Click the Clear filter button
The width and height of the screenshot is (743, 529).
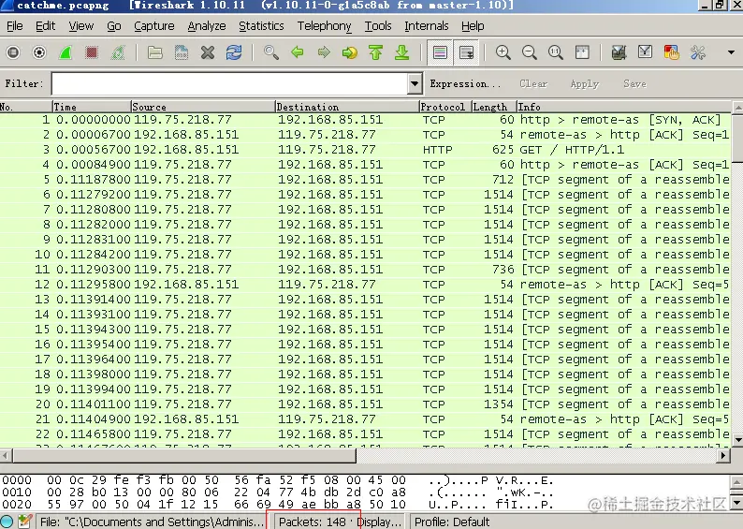pyautogui.click(x=533, y=84)
